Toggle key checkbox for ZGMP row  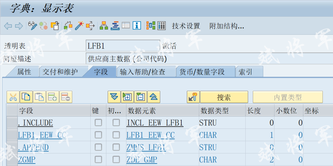pyautogui.click(x=98, y=159)
